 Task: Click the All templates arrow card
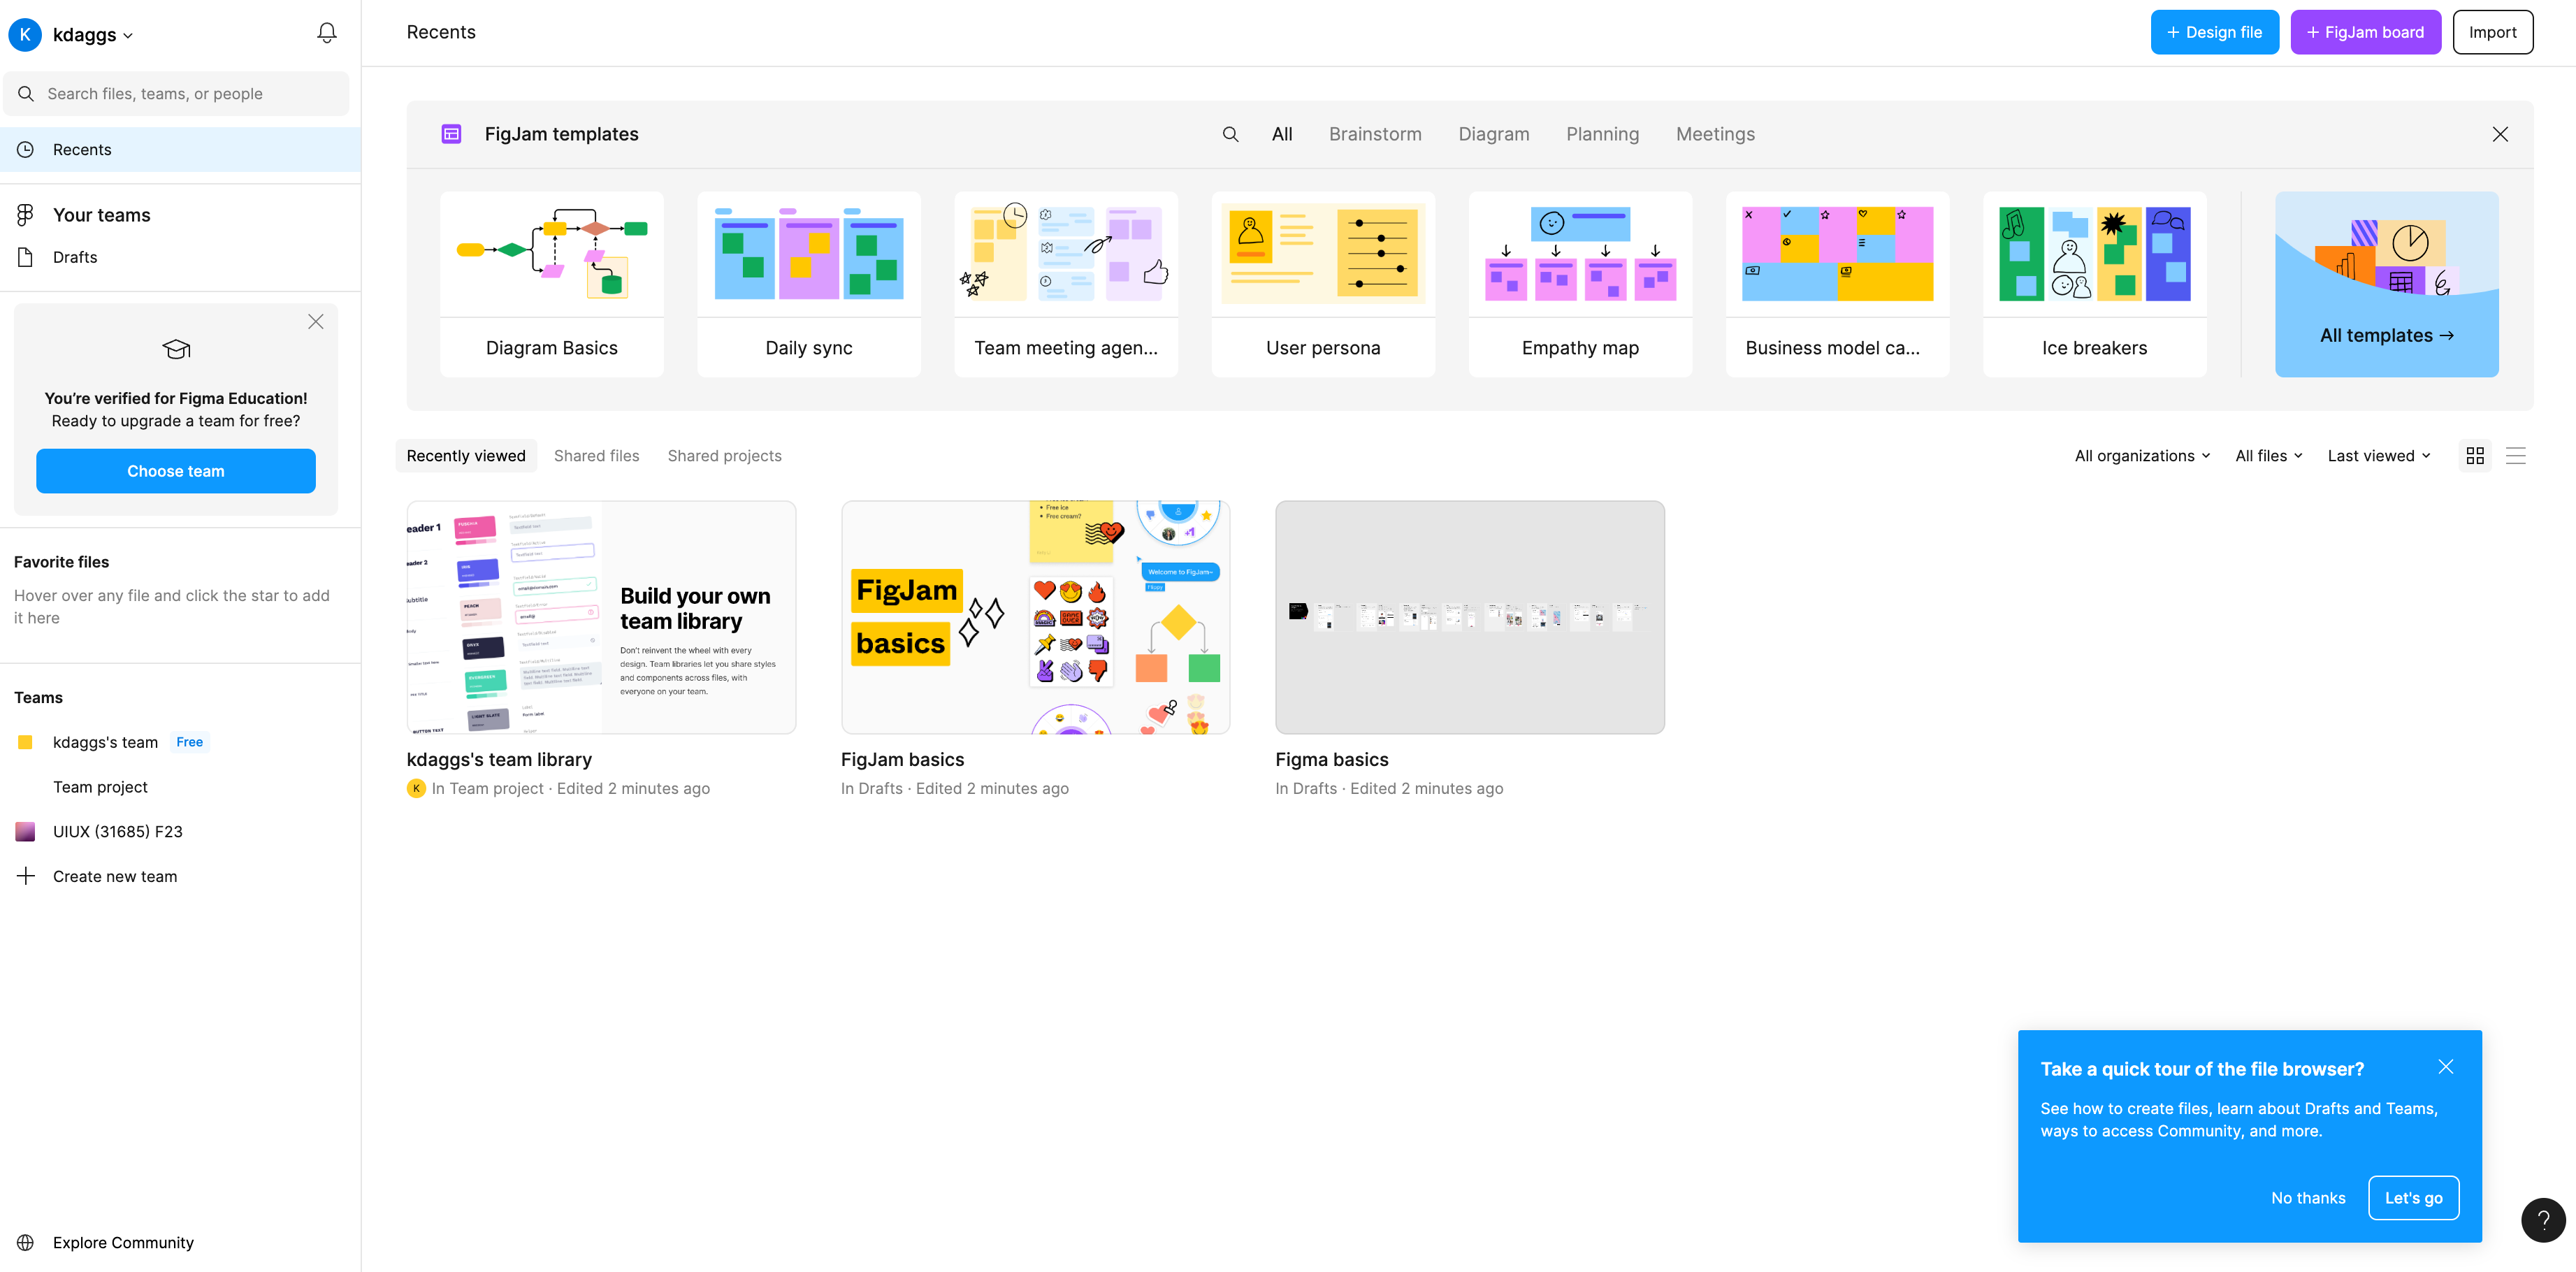point(2387,284)
